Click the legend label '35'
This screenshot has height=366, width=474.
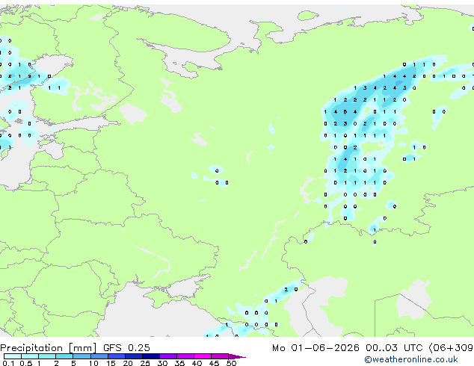(179, 363)
